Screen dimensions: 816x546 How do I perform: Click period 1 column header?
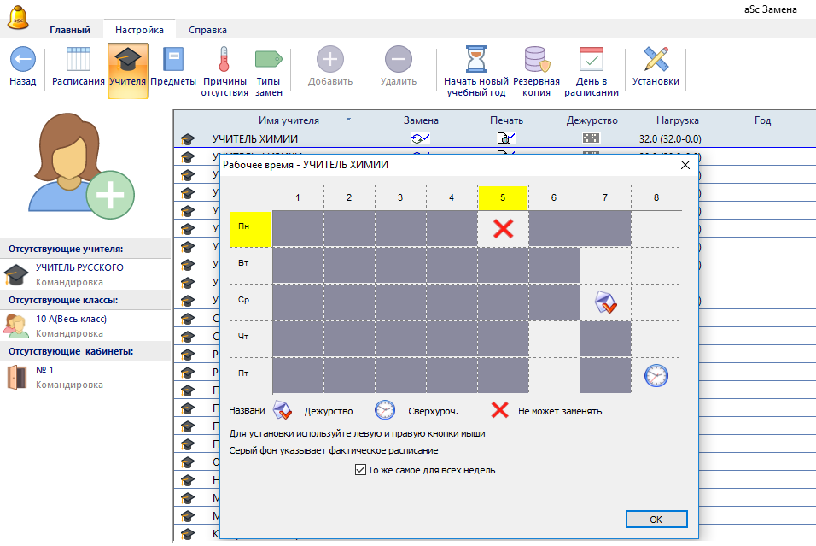click(x=298, y=197)
